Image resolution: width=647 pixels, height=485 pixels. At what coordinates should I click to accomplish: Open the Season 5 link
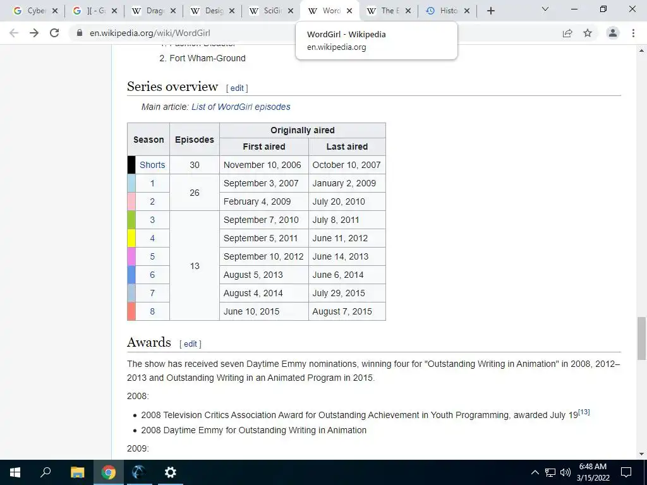pyautogui.click(x=152, y=256)
